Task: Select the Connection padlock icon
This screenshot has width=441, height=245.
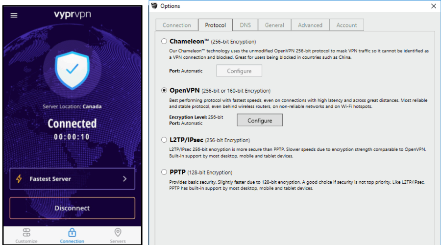Action: pos(72,232)
